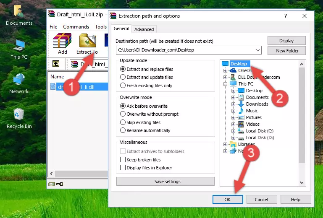
Task: Click the Display button
Action: point(286,41)
